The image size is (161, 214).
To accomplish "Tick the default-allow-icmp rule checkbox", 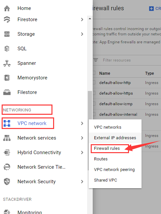I will (94, 104).
